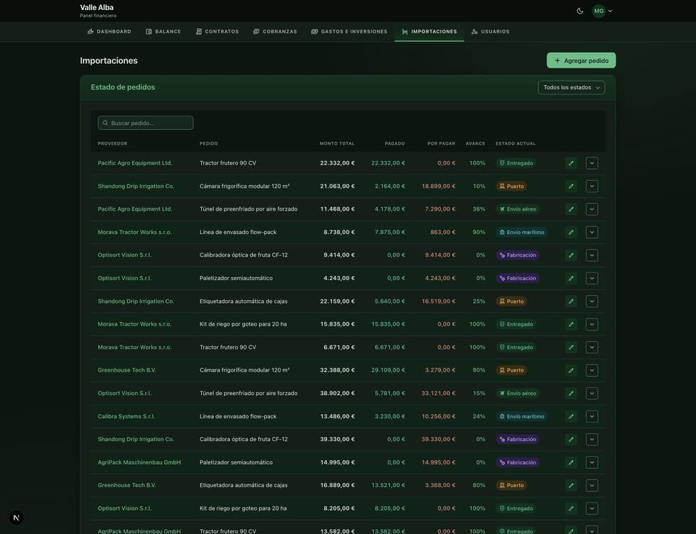Edit the Túnel de preenfriado 11.468,00 € order
This screenshot has height=534, width=696.
(571, 209)
